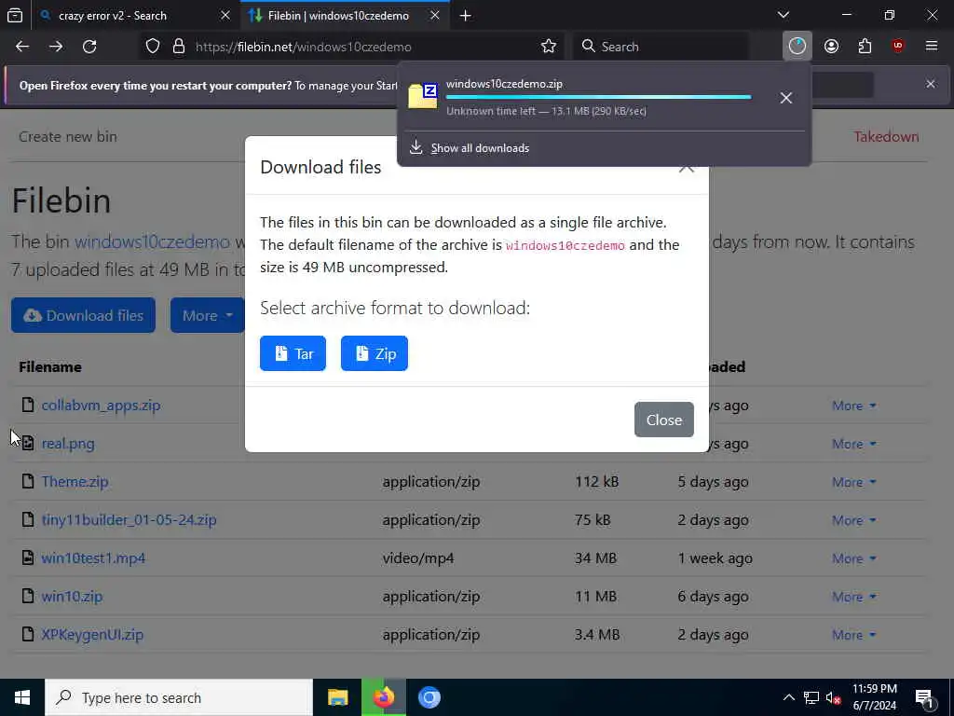Image resolution: width=954 pixels, height=716 pixels.
Task: Expand More options for XPKeygenUI.zip
Action: 853,635
